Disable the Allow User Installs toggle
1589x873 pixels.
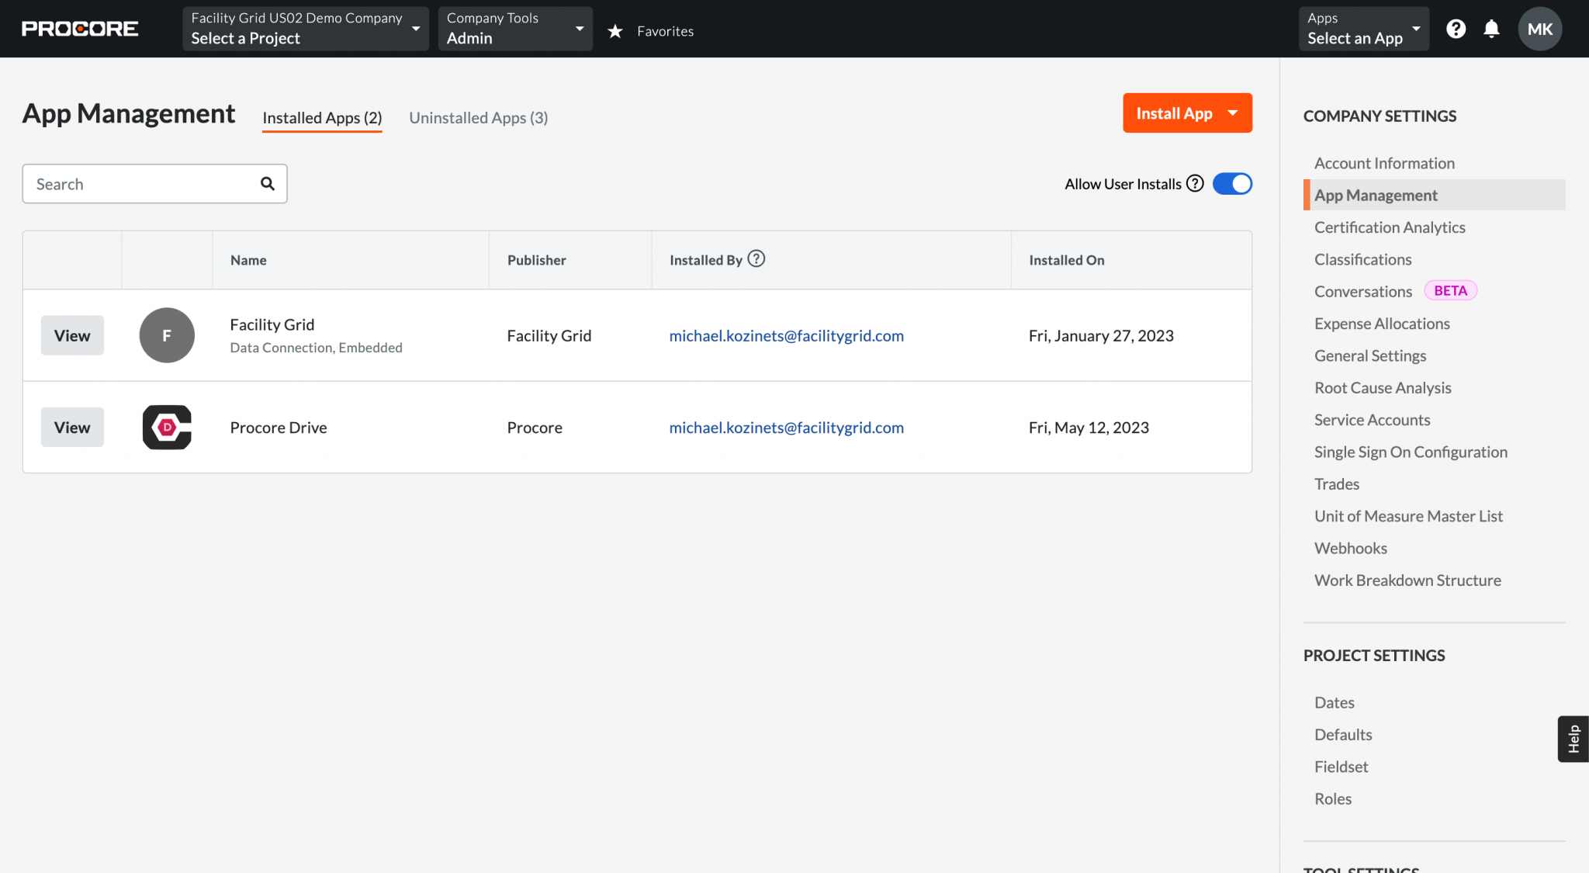coord(1231,183)
